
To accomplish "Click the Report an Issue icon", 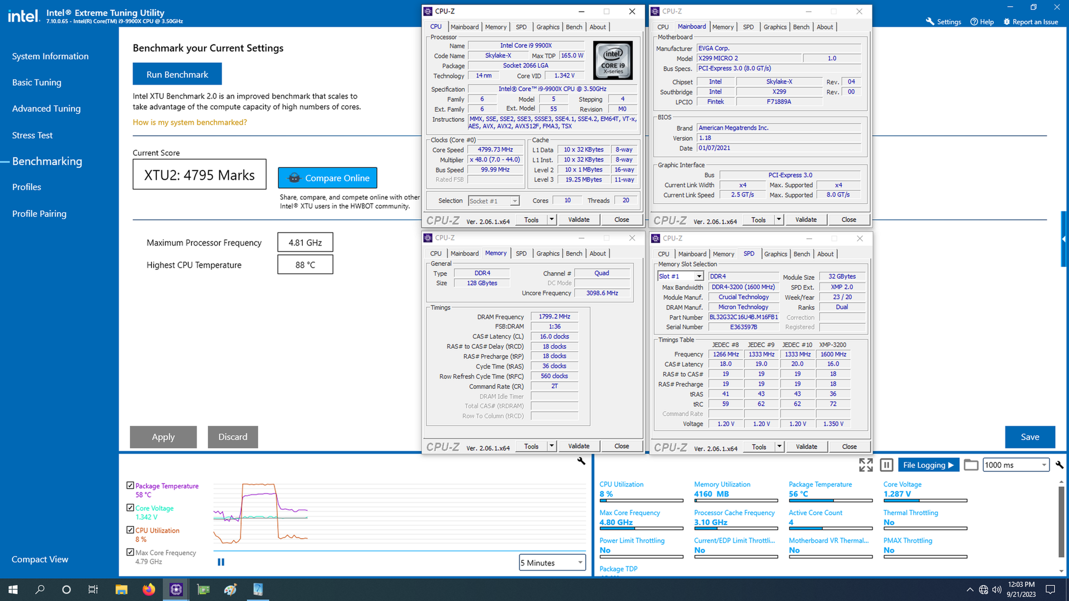I will [x=1007, y=22].
